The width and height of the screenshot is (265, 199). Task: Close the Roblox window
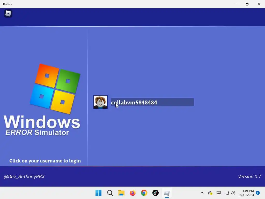[259, 4]
